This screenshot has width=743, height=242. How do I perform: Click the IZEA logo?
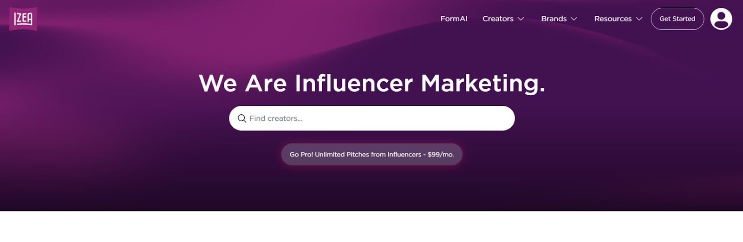pos(23,19)
